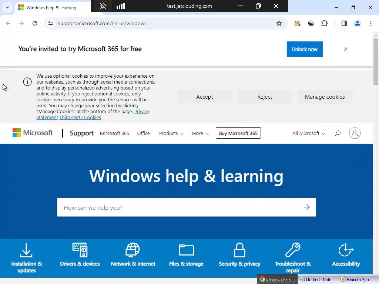Click the sign-in account avatar icon
Image resolution: width=379 pixels, height=284 pixels.
(355, 133)
